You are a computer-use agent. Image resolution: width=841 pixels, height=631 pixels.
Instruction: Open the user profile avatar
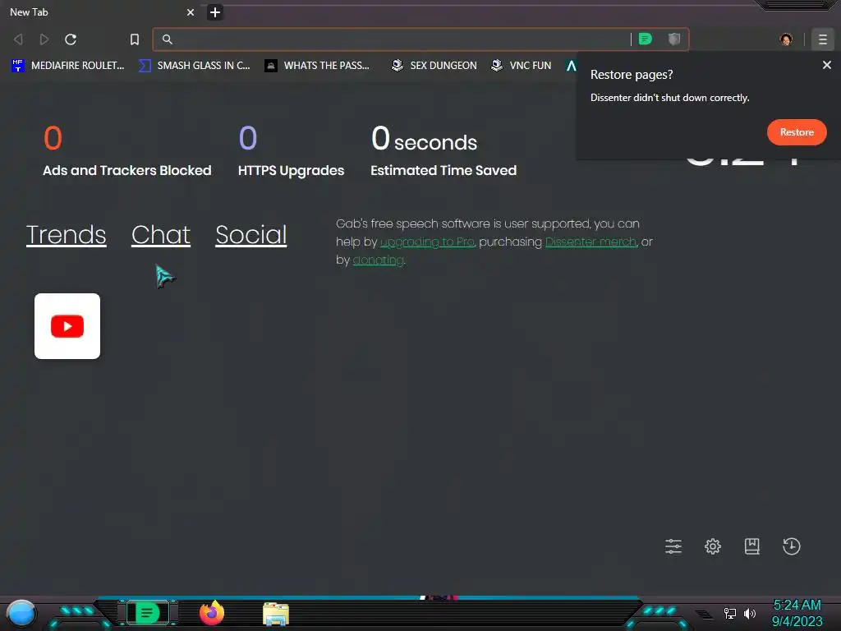click(786, 39)
